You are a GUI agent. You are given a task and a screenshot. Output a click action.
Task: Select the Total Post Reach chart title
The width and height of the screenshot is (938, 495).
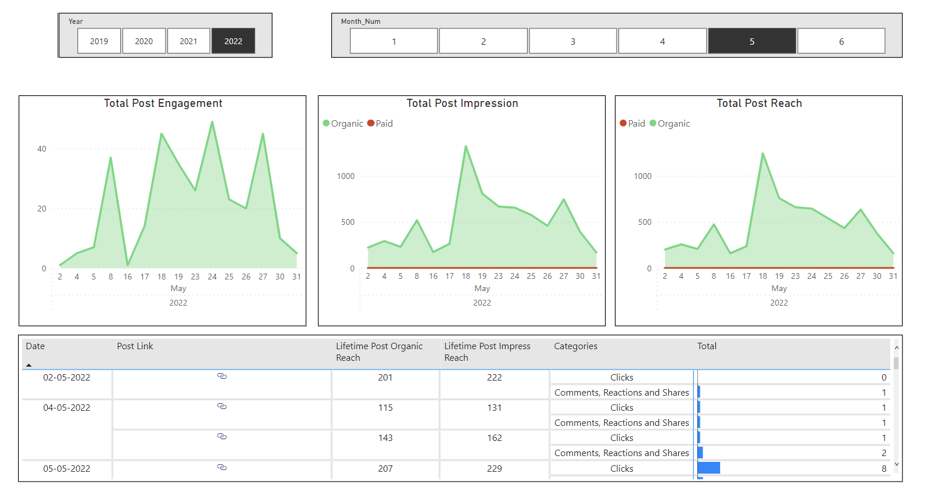759,103
